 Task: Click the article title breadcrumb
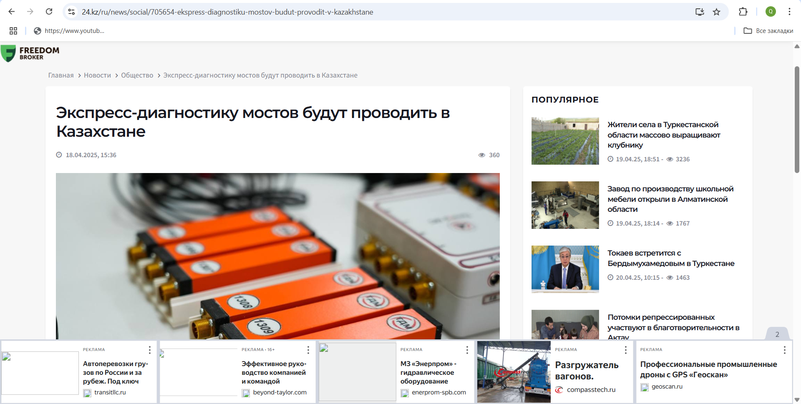(260, 75)
